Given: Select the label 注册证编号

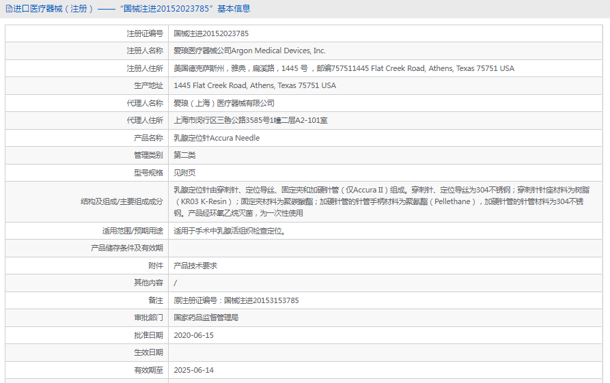Looking at the screenshot, I should tap(145, 33).
